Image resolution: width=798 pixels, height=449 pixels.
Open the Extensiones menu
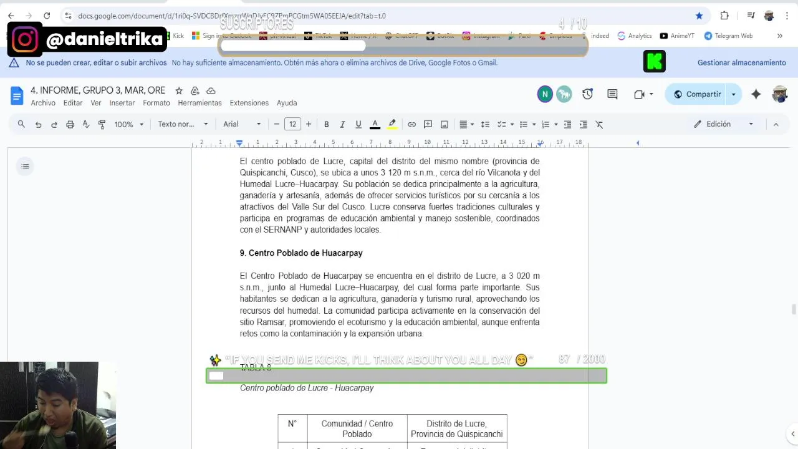249,103
